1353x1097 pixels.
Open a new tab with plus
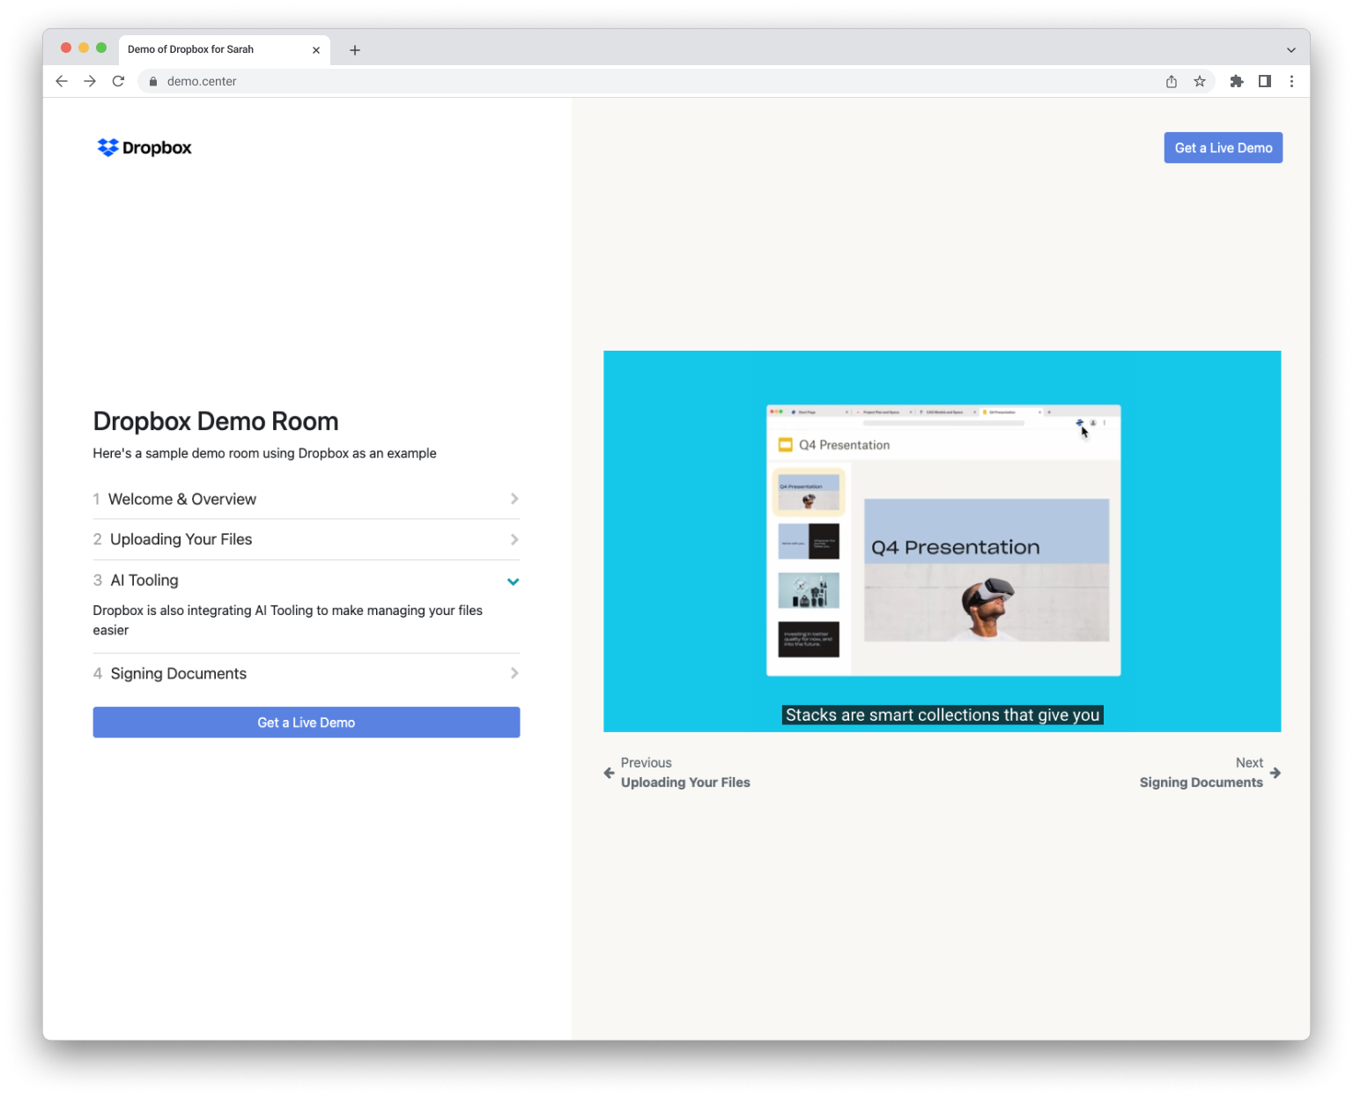[x=355, y=50]
